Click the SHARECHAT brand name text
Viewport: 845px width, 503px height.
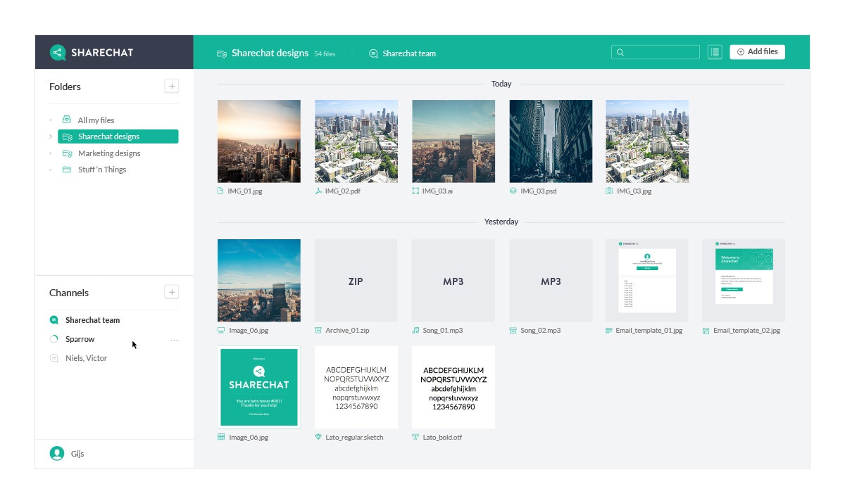pyautogui.click(x=102, y=52)
